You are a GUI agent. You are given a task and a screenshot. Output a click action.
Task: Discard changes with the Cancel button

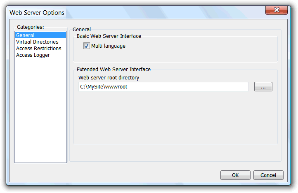coord(268,175)
